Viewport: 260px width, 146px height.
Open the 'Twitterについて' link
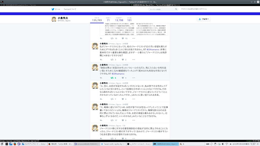(x=70, y=9)
